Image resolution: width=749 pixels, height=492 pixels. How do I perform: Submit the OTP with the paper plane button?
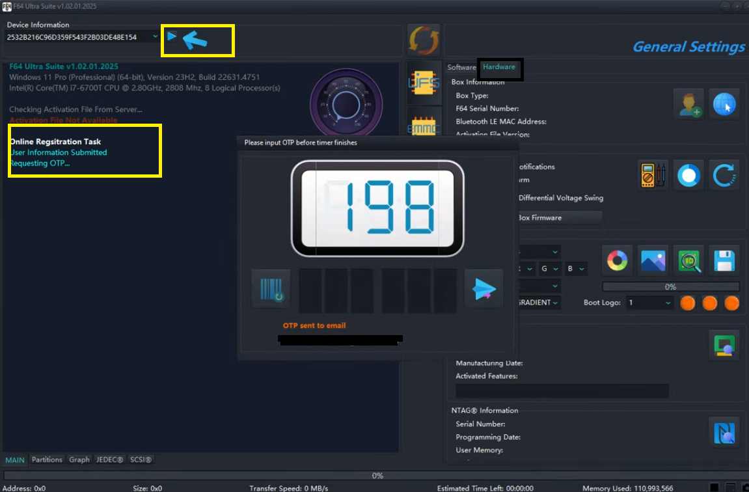coord(483,289)
